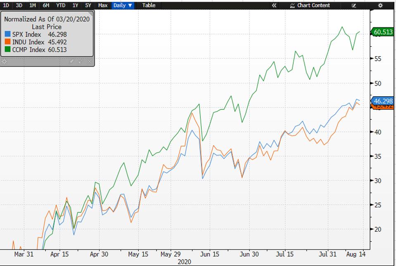Collapse the toolbar with the double-chevron icon
Image resolution: width=396 pixels, height=266 pixels.
tap(273, 5)
